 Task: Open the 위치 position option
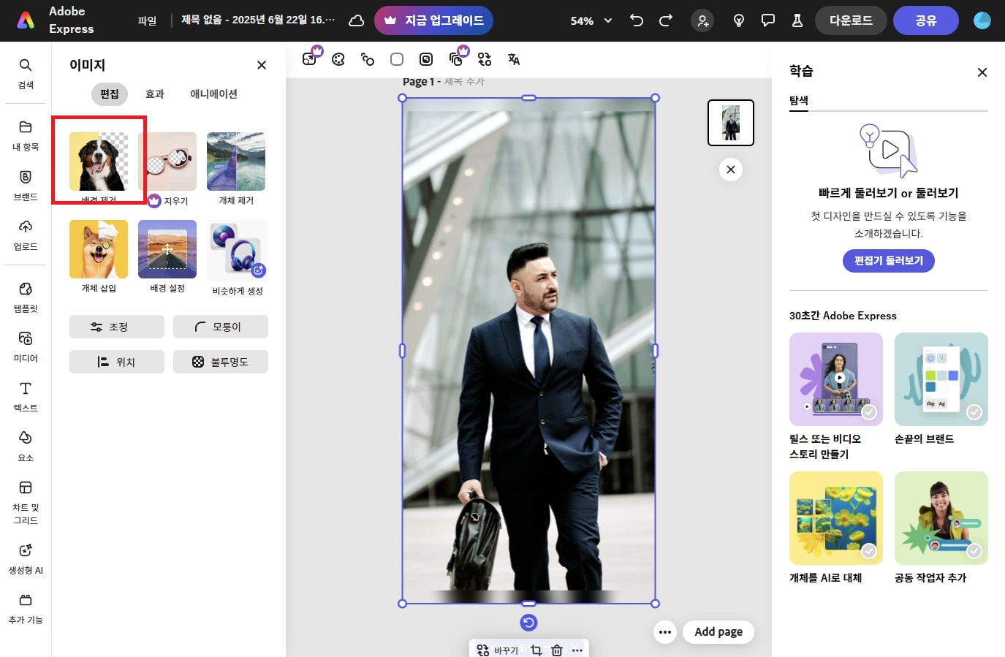pyautogui.click(x=117, y=362)
